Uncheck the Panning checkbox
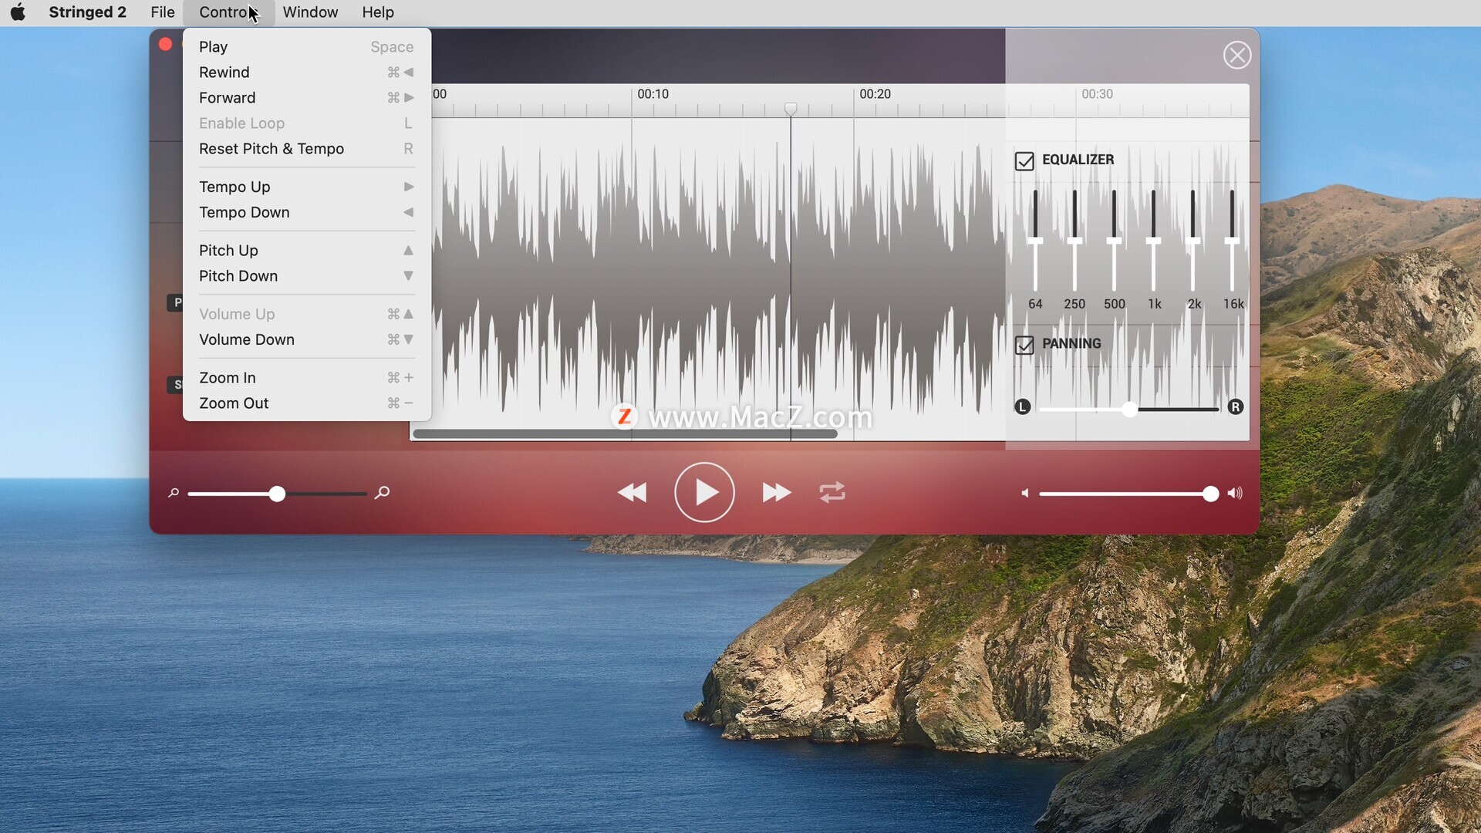This screenshot has width=1481, height=833. pos(1024,345)
